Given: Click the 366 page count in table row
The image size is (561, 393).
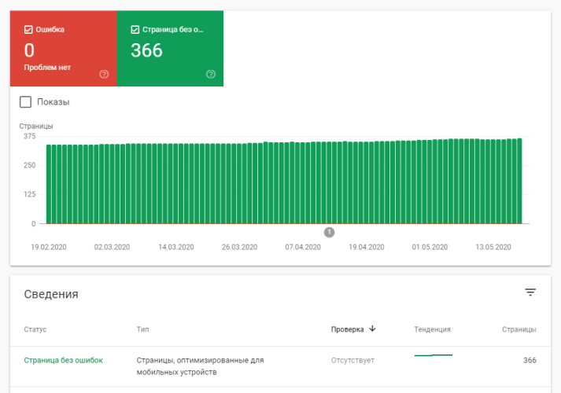Looking at the screenshot, I should tap(530, 360).
